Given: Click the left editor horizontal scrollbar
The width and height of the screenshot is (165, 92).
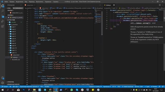Looking at the screenshot, I should [62, 85].
